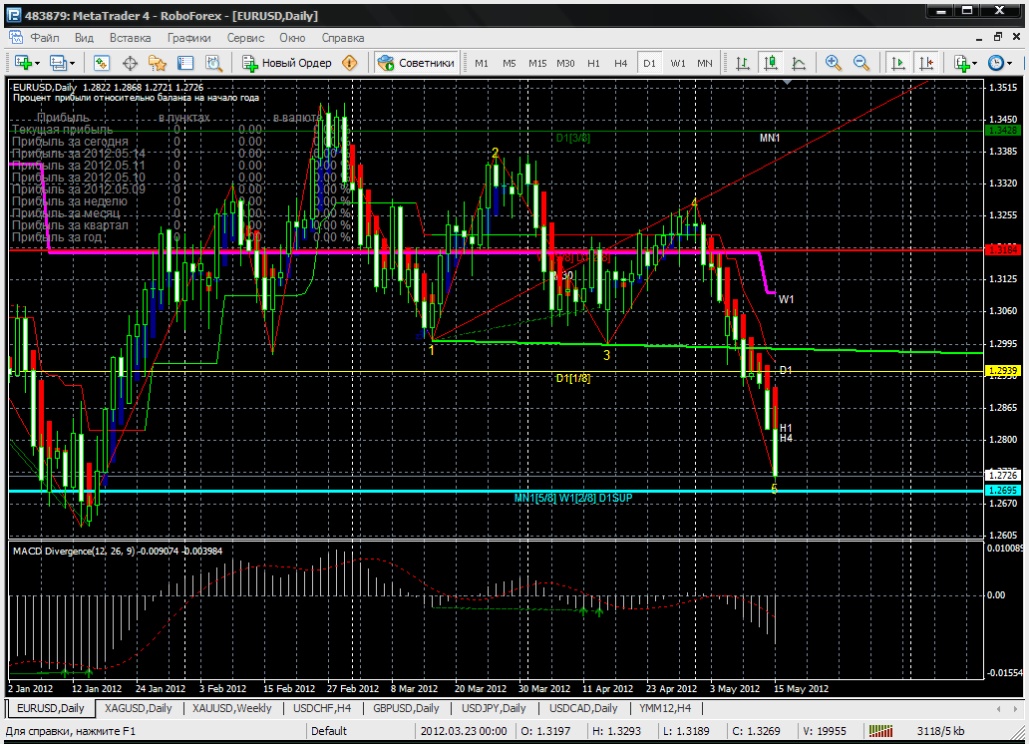This screenshot has width=1029, height=744.
Task: Click the Новый Ордер button
Action: tap(287, 63)
